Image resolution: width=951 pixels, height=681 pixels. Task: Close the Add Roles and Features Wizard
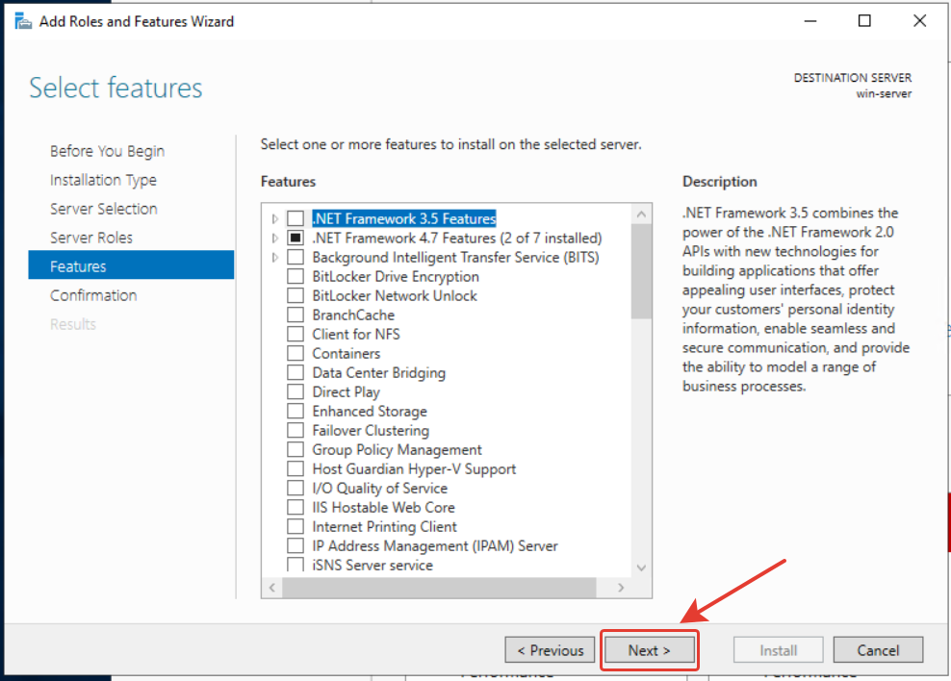[919, 21]
